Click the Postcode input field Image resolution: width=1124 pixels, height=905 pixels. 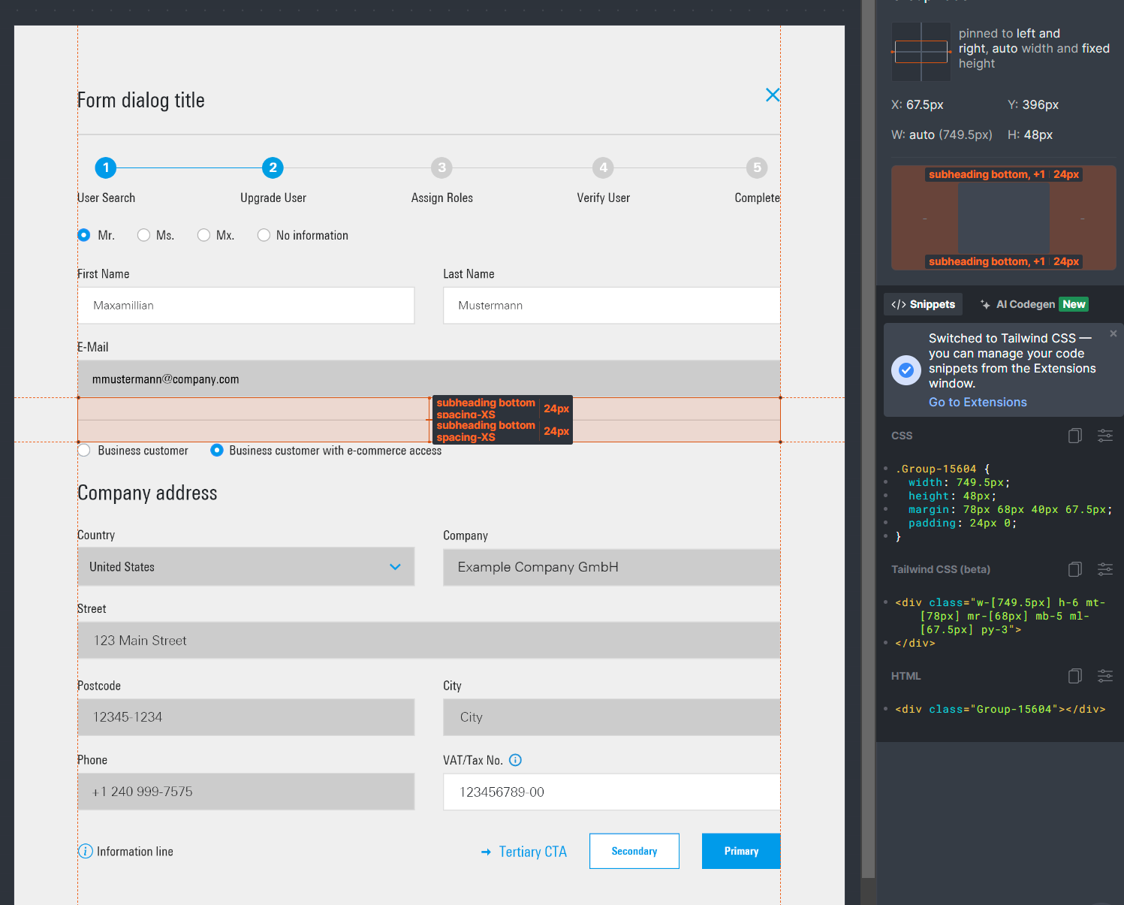pyautogui.click(x=246, y=717)
